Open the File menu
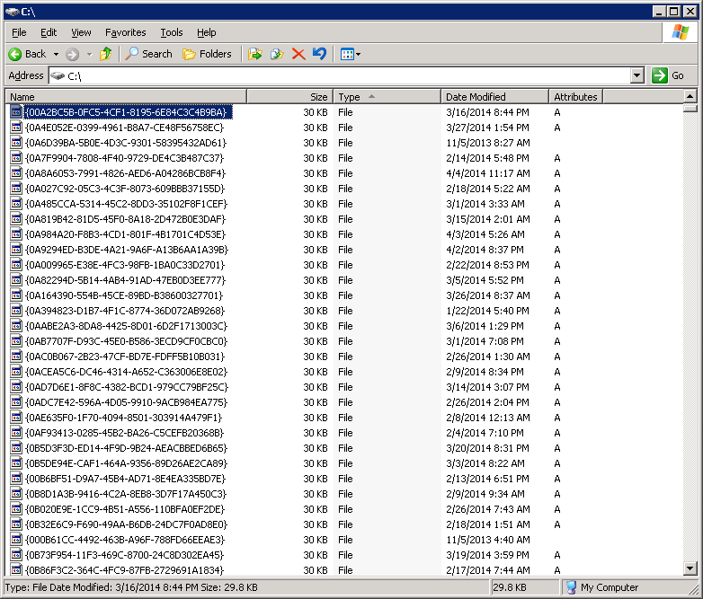The image size is (703, 599). coord(19,32)
